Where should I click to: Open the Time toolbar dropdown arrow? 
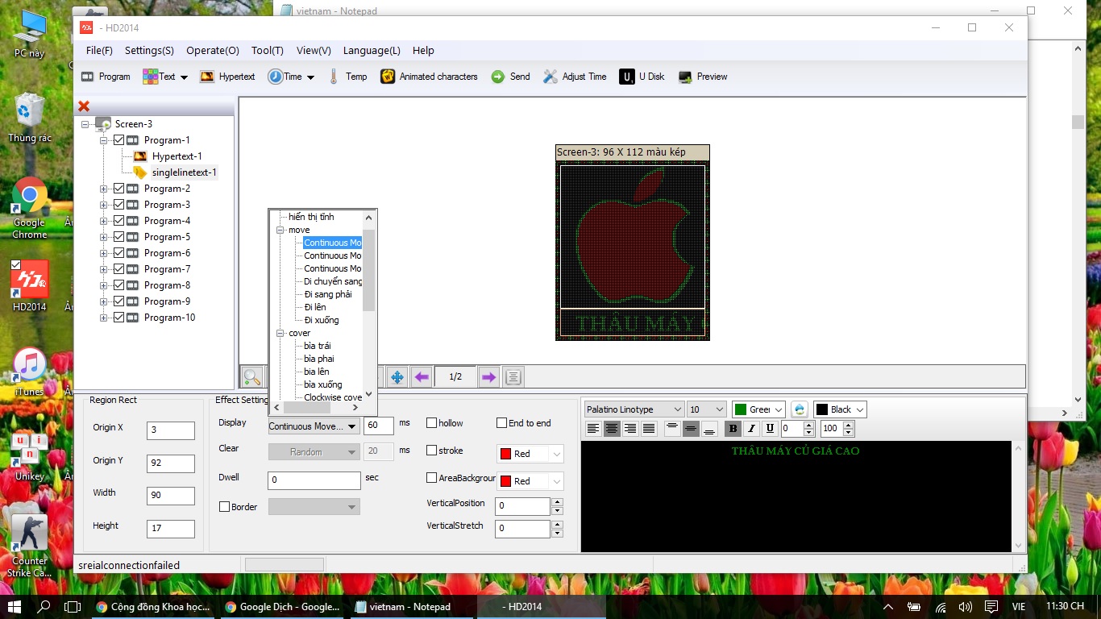310,77
